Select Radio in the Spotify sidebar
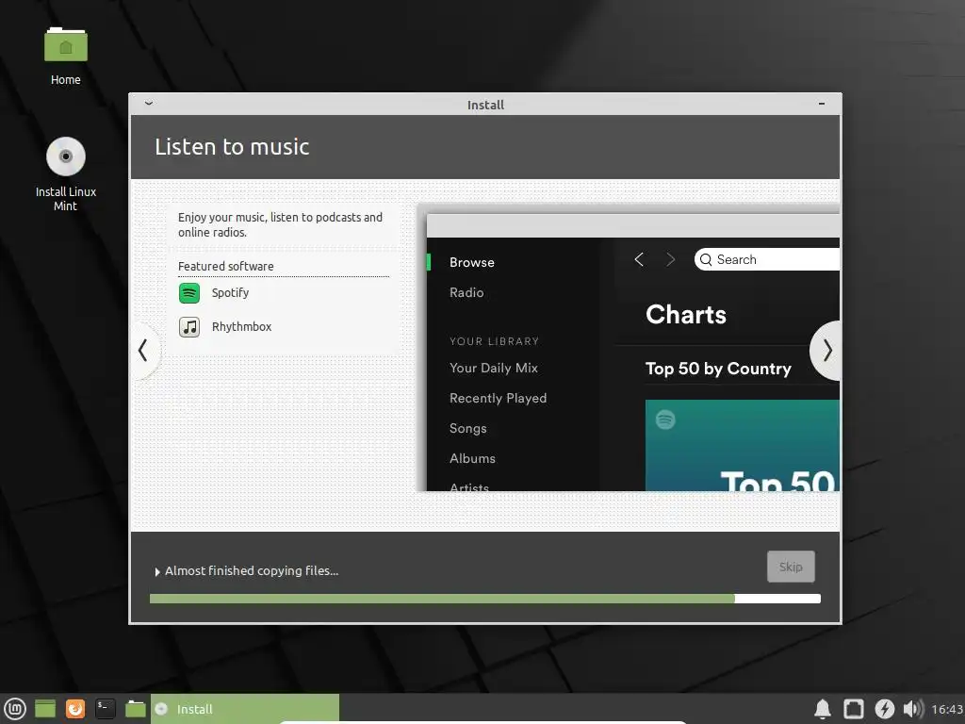The image size is (965, 724). [x=466, y=292]
